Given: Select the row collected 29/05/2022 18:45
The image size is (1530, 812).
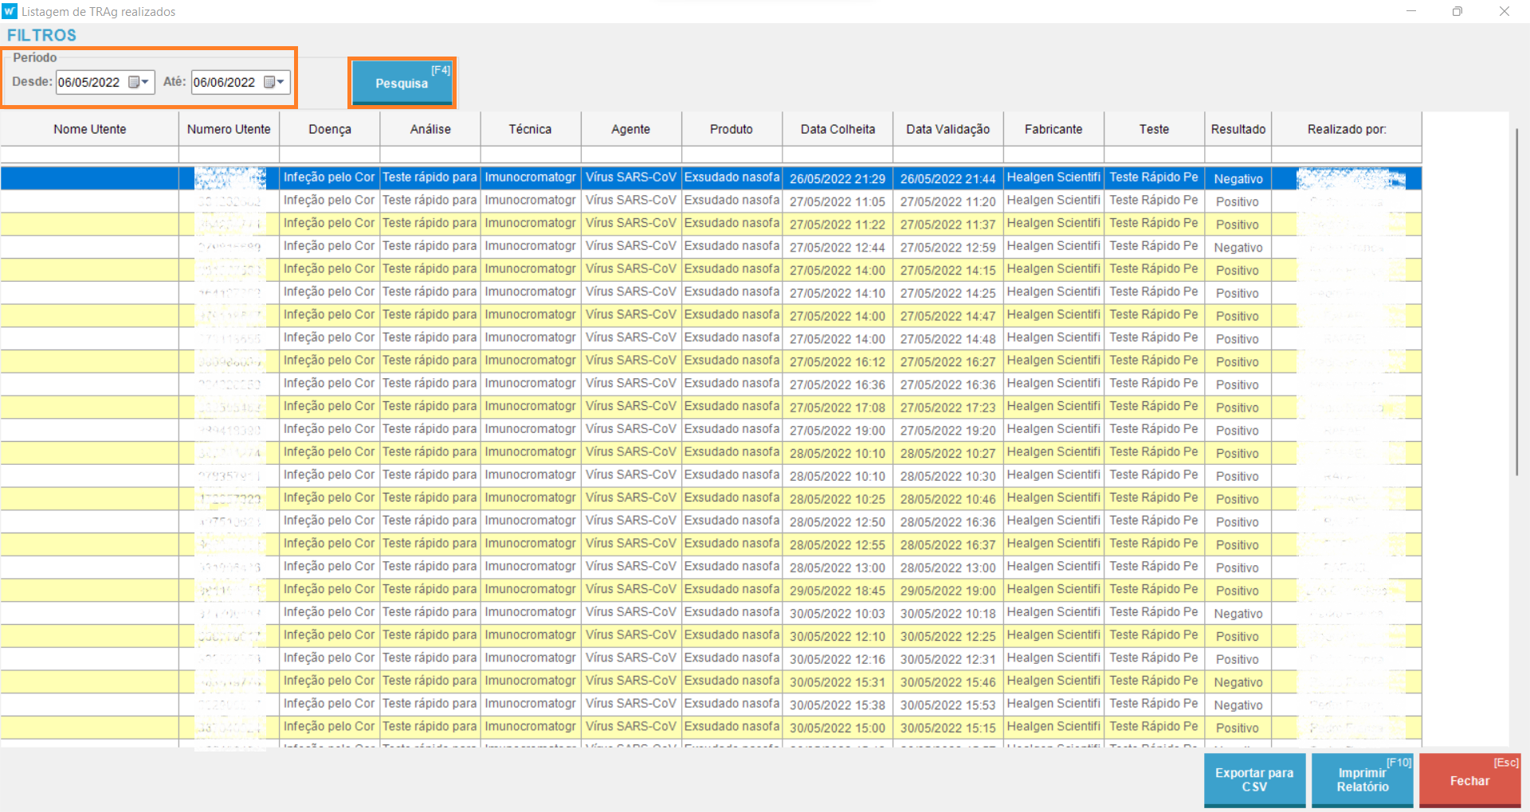Looking at the screenshot, I should click(837, 591).
